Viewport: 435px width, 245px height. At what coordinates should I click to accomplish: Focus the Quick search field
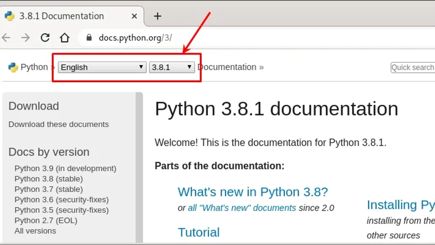pos(413,68)
